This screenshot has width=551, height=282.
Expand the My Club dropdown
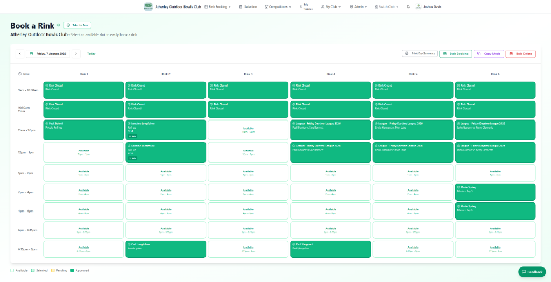[x=331, y=6]
